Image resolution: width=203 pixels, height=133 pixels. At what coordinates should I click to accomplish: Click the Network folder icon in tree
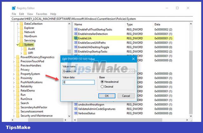click(x=22, y=32)
